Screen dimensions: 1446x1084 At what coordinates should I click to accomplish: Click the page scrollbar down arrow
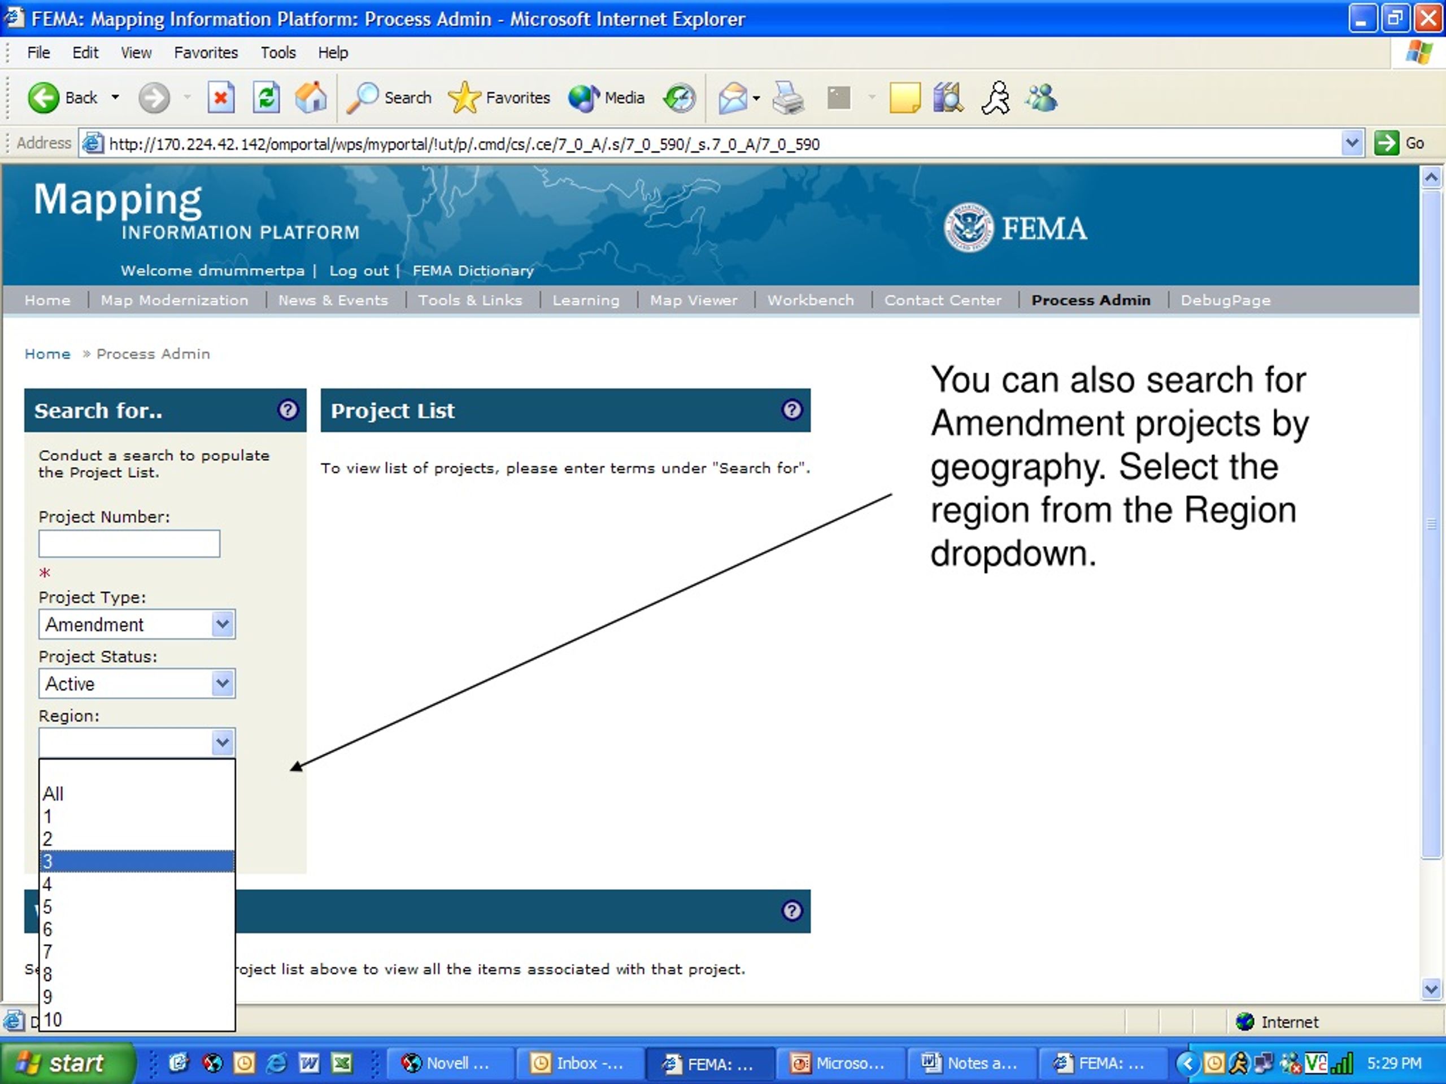point(1431,989)
